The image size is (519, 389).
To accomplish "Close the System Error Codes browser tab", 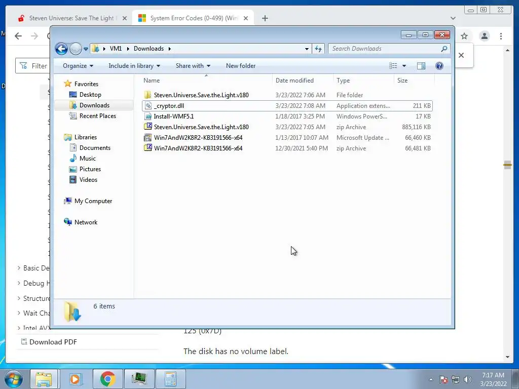I will [x=246, y=18].
